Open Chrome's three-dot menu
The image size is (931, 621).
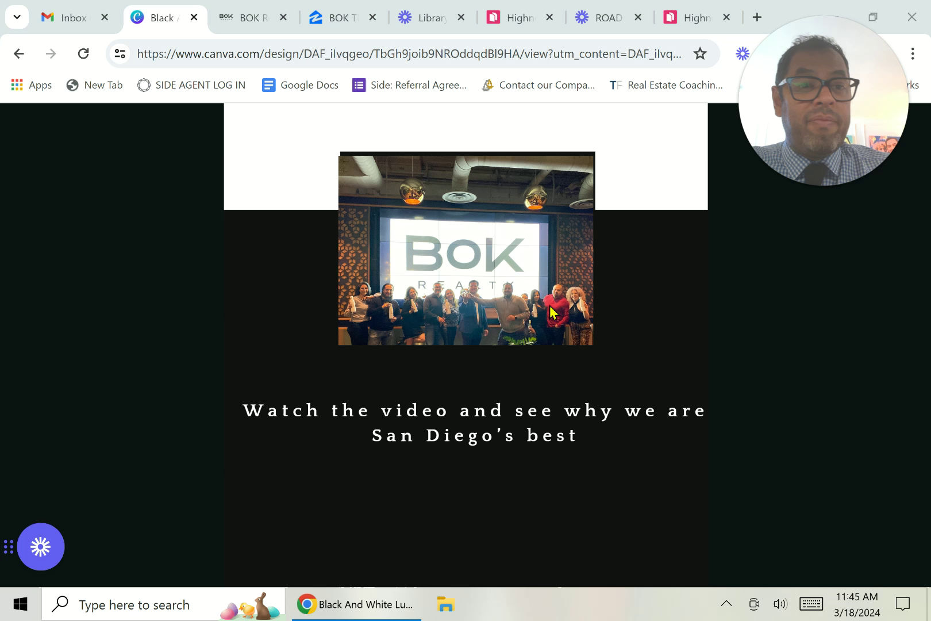pyautogui.click(x=913, y=53)
